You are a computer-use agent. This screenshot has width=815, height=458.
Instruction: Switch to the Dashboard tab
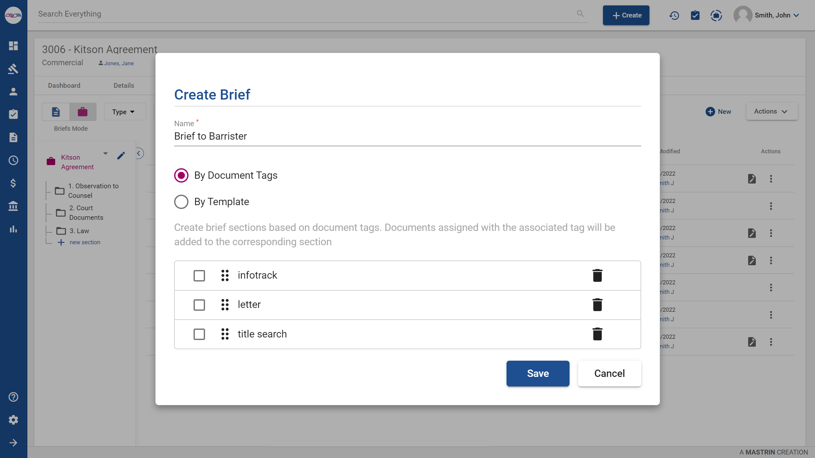(x=64, y=86)
